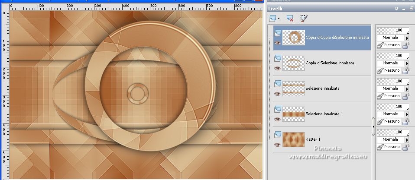The height and width of the screenshot is (180, 415).
Task: Click the New Raster Layer icon in Livelli toolbar
Action: 272,18
